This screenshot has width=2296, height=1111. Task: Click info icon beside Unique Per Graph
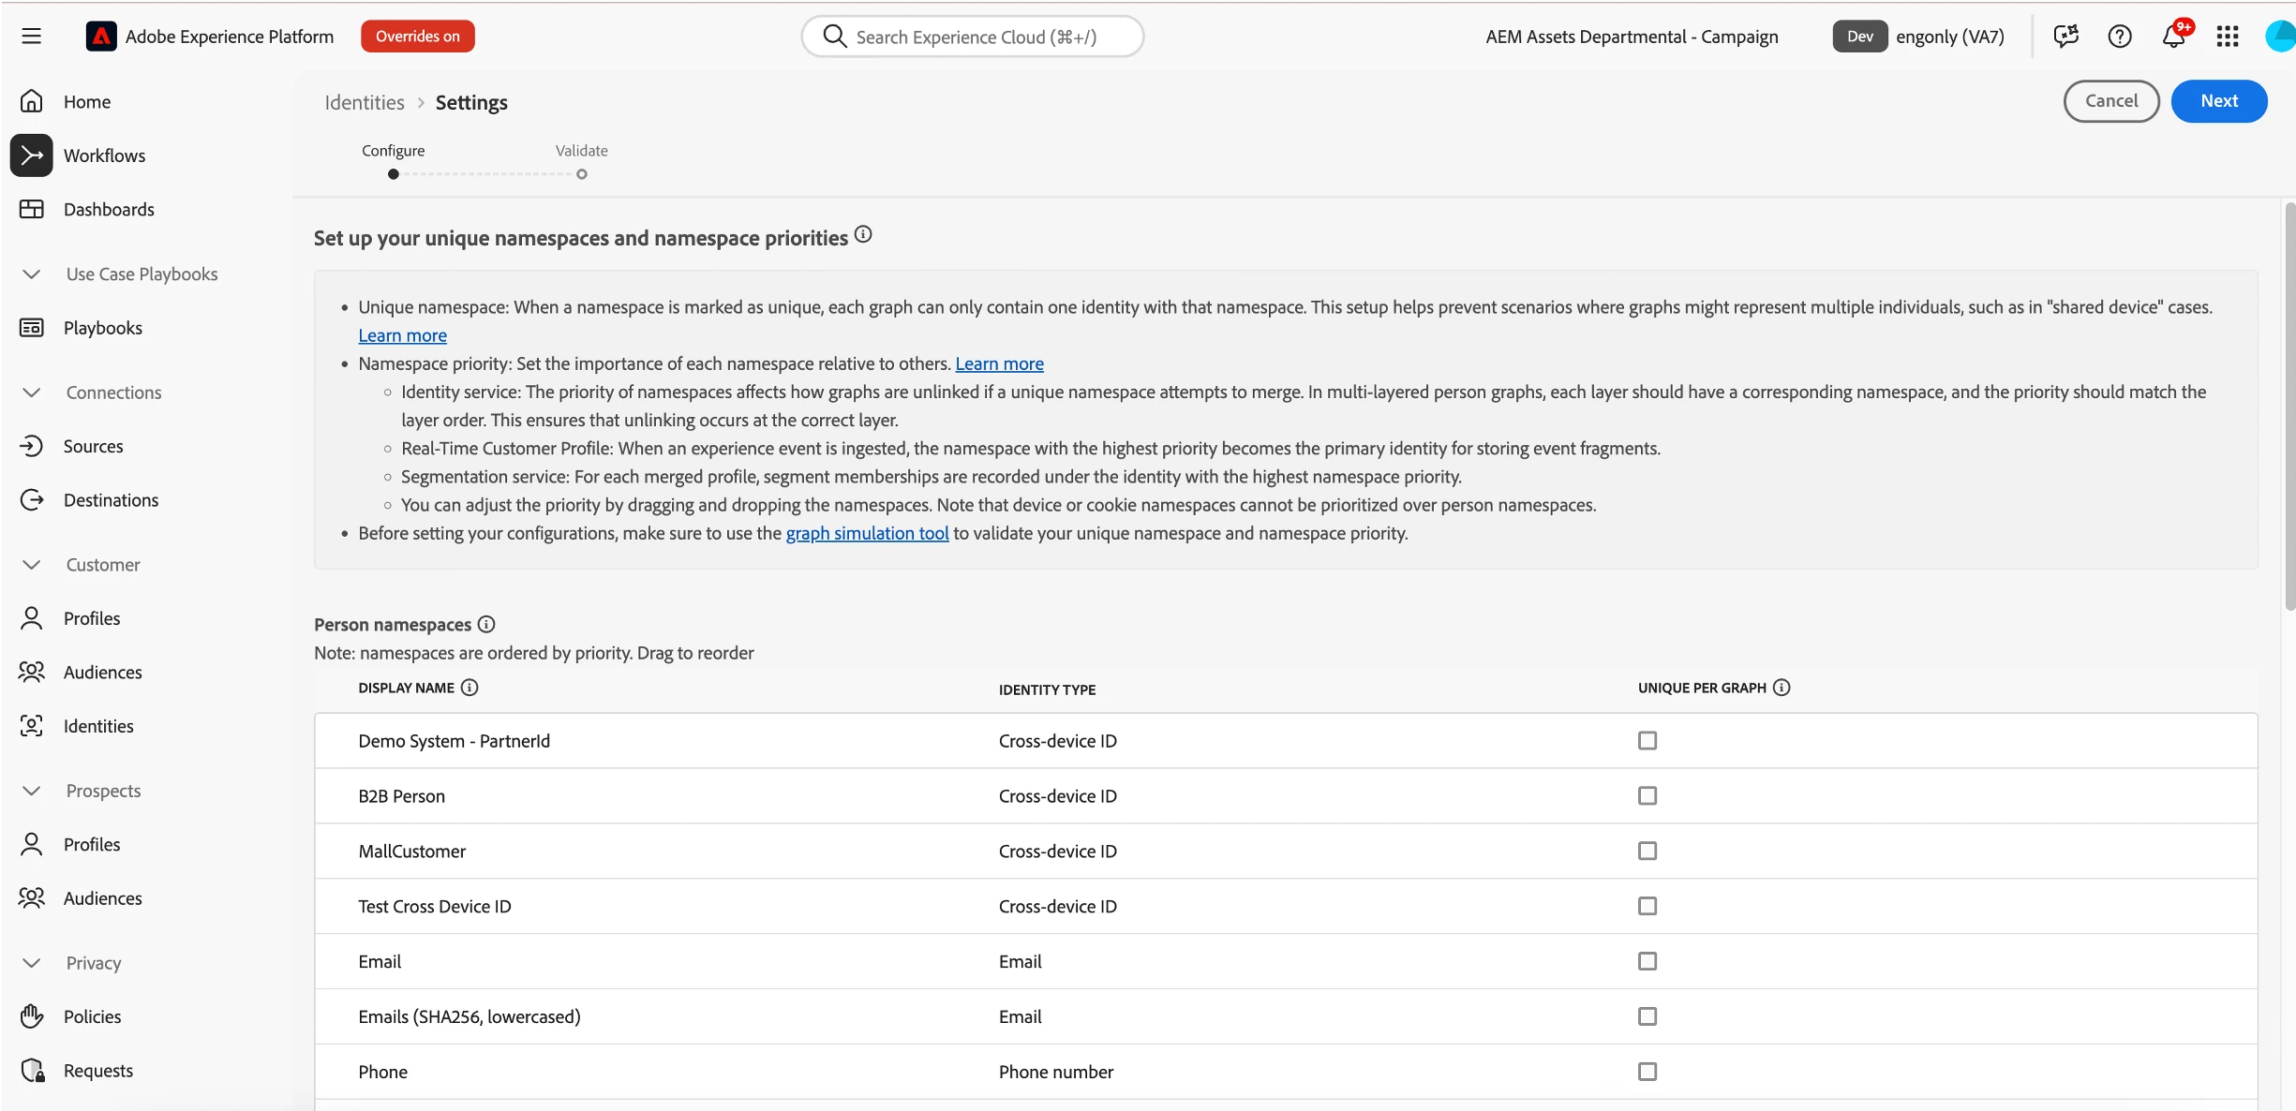coord(1782,688)
